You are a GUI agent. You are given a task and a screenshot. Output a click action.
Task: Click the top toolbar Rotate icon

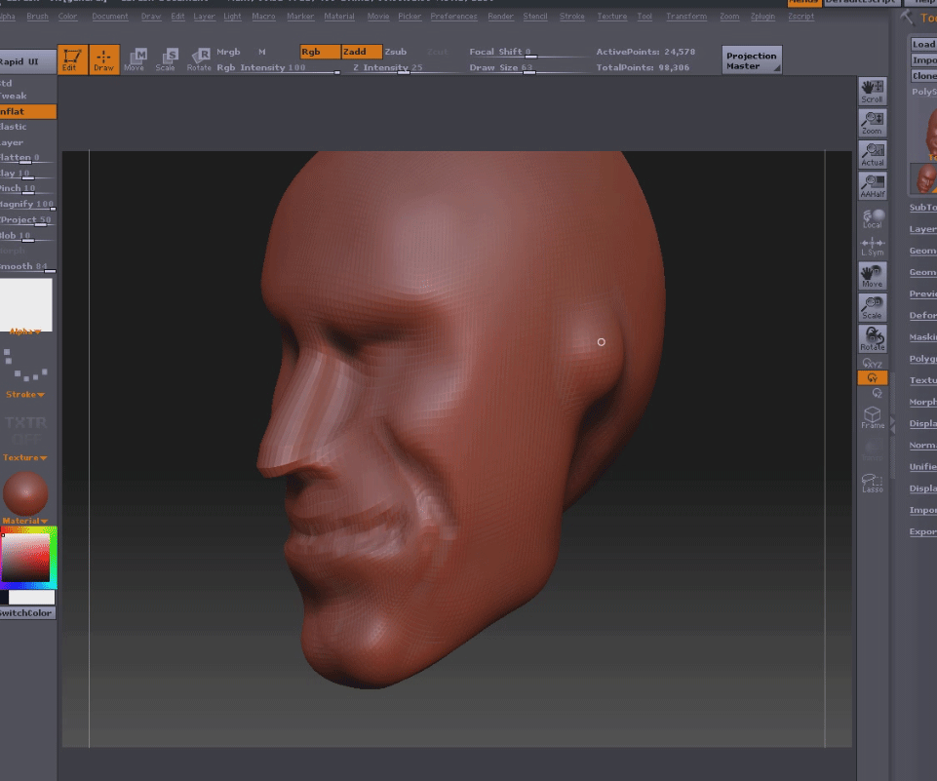tap(199, 59)
